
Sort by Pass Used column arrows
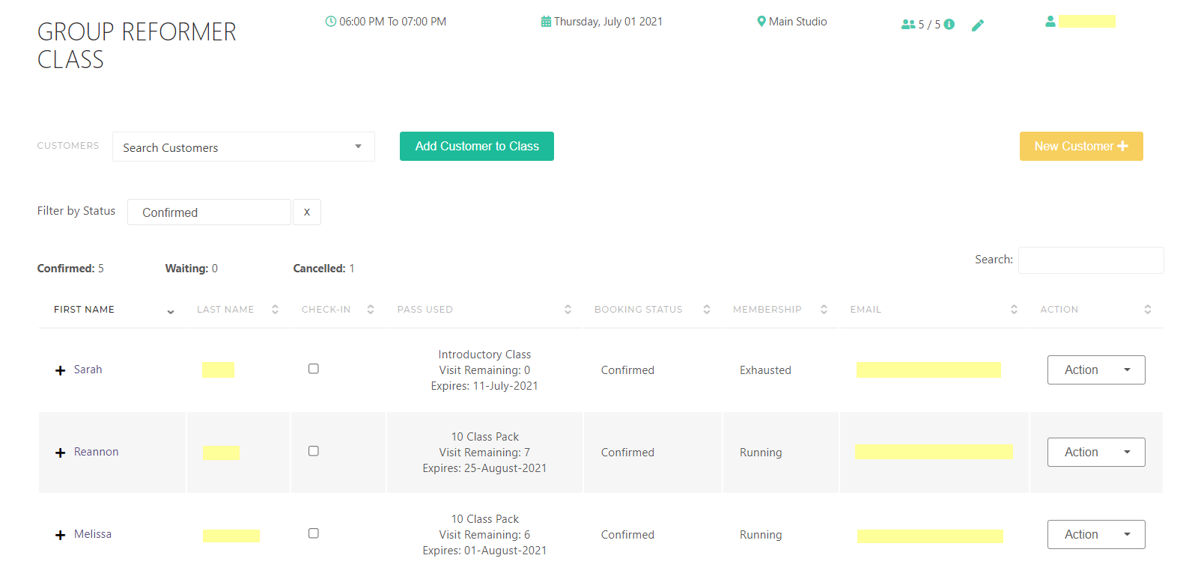568,310
